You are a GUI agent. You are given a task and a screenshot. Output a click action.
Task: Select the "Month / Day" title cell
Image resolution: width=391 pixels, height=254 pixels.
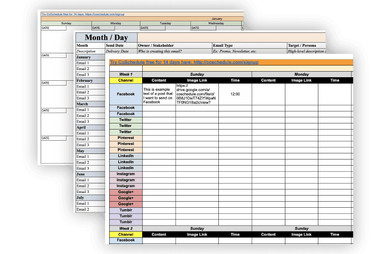(x=106, y=38)
